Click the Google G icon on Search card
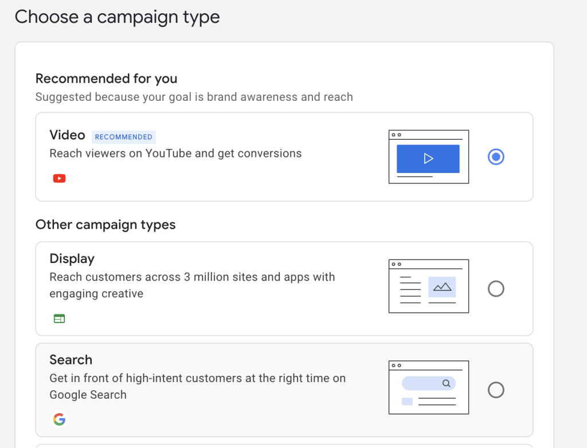The image size is (587, 448). click(x=59, y=419)
